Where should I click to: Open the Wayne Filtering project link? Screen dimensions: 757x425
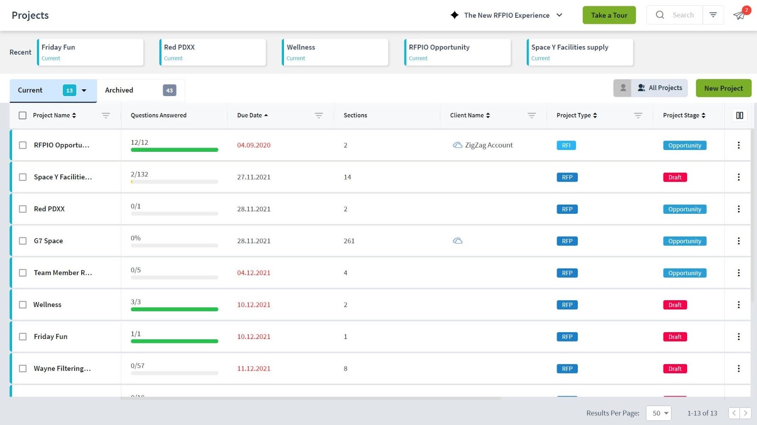click(62, 368)
